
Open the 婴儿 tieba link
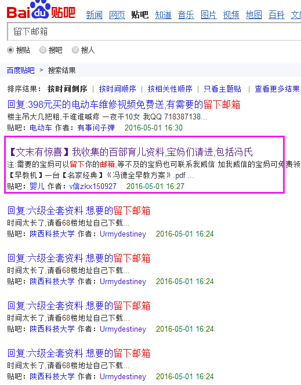click(37, 186)
